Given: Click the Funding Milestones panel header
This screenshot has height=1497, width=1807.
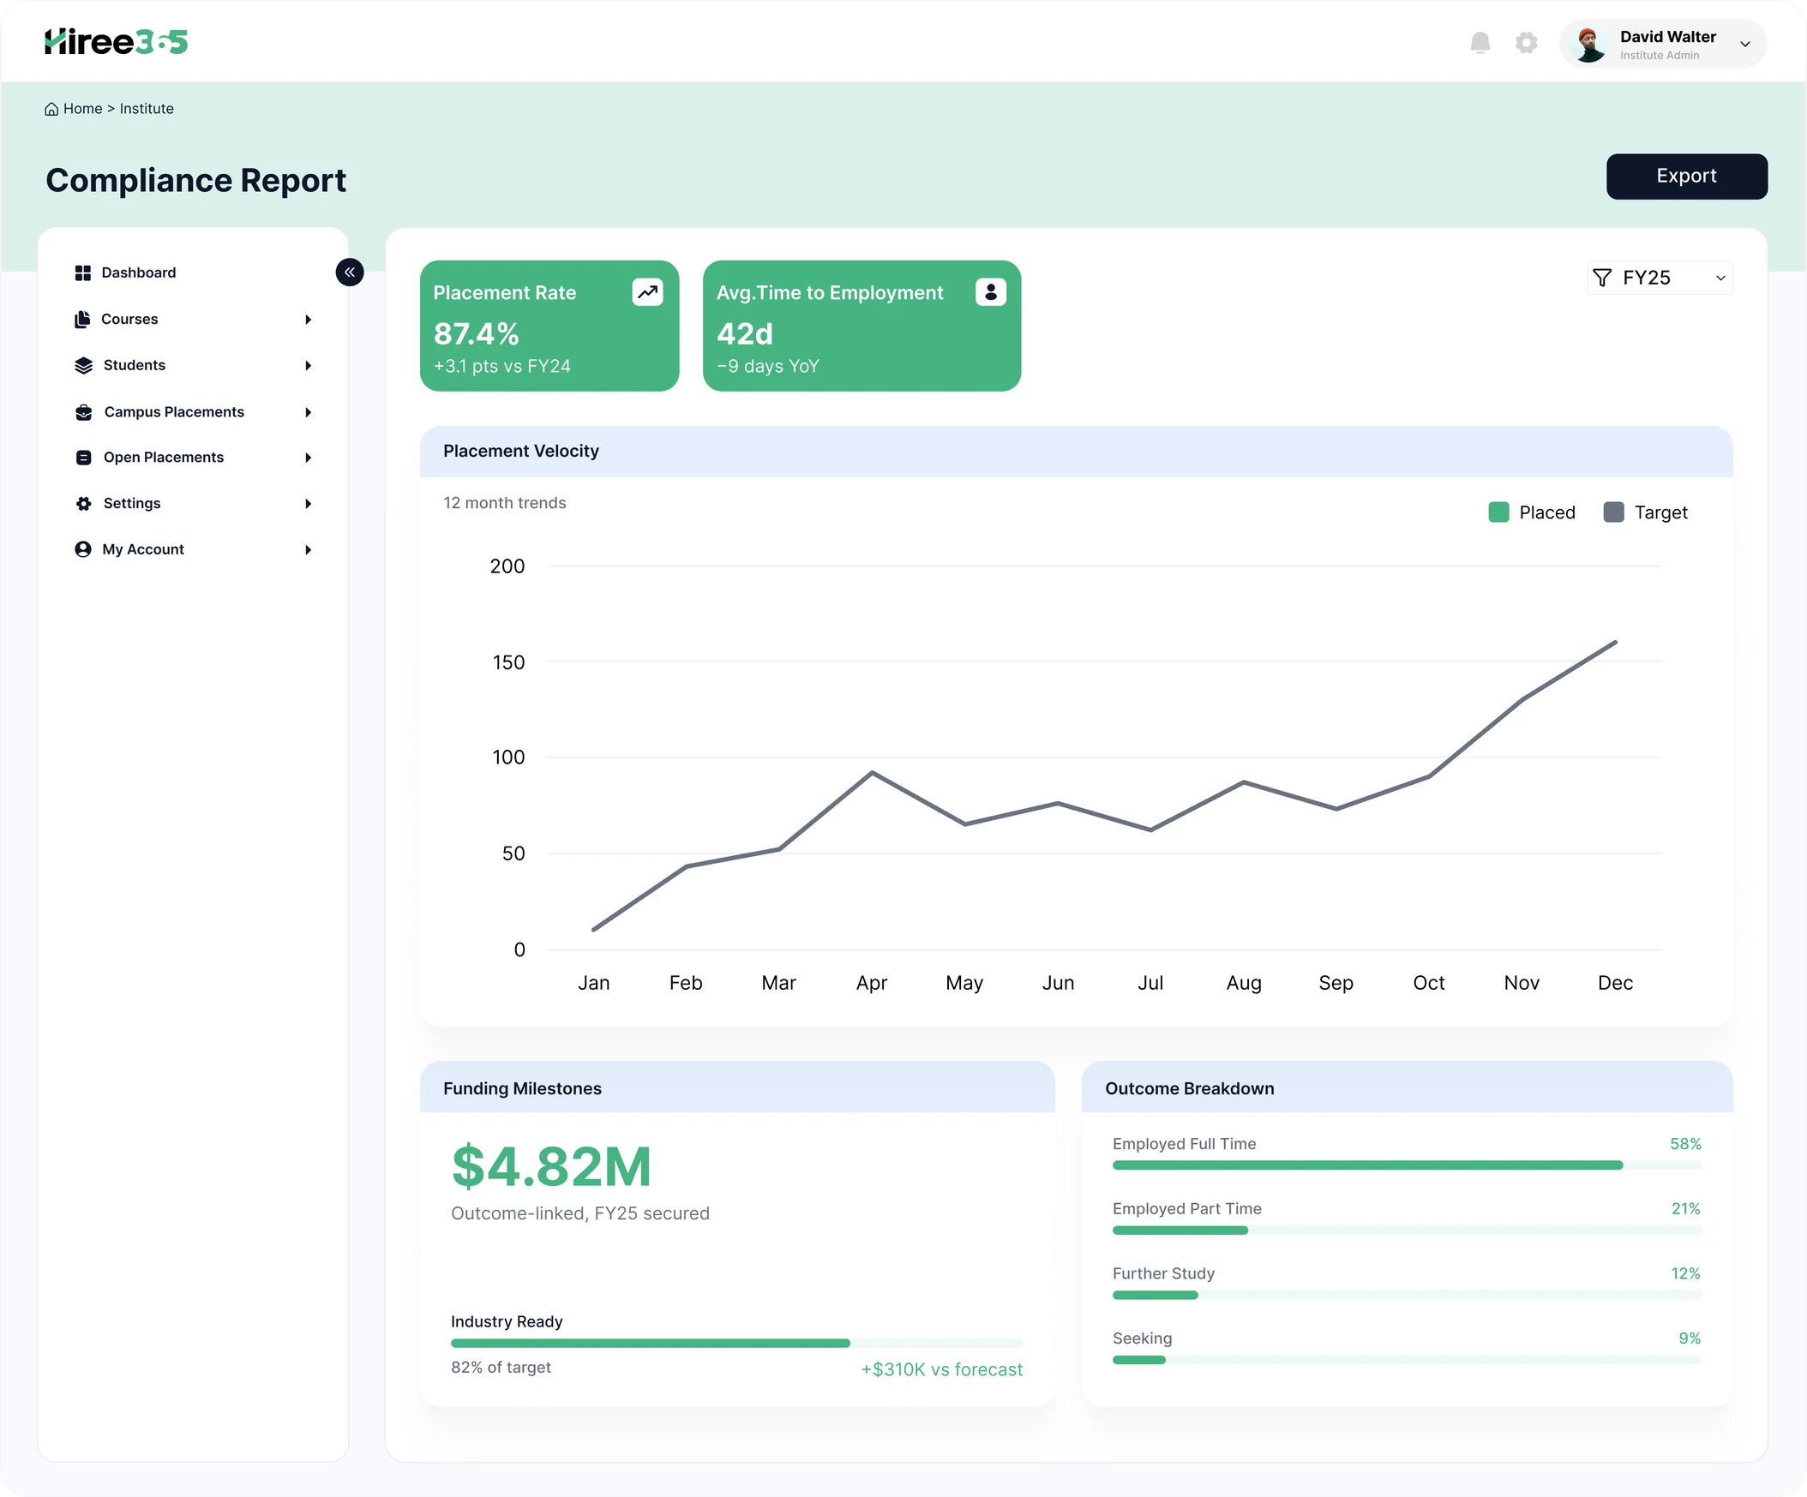Looking at the screenshot, I should click(737, 1088).
